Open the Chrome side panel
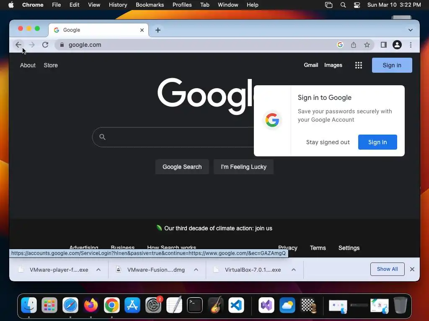Image resolution: width=429 pixels, height=321 pixels. click(x=384, y=45)
